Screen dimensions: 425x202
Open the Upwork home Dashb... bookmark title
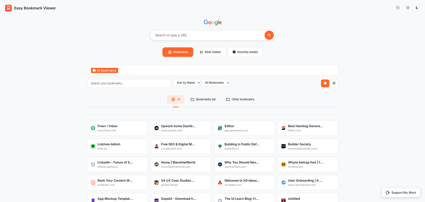178,126
